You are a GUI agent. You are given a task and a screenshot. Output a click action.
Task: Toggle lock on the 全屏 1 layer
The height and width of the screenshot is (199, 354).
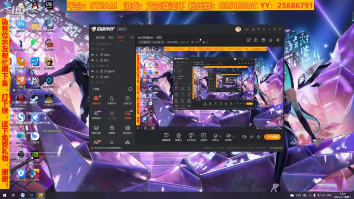click(x=97, y=77)
